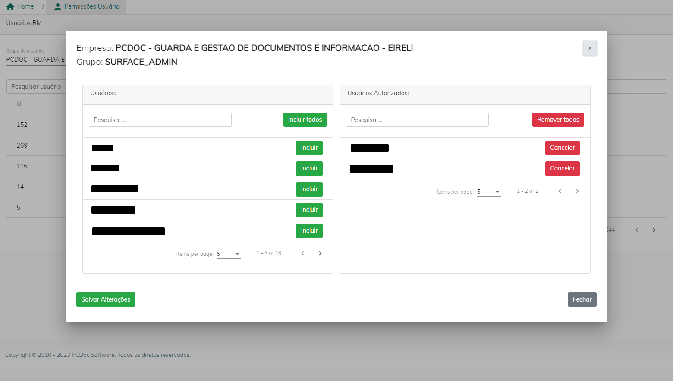
Task: Select the row with Id 5
Action: click(36, 208)
